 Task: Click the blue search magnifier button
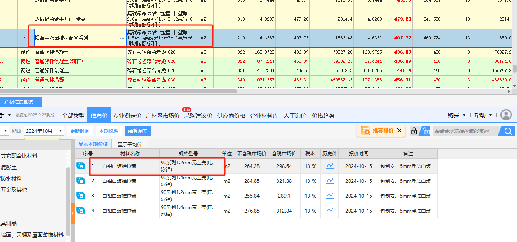pos(508,131)
